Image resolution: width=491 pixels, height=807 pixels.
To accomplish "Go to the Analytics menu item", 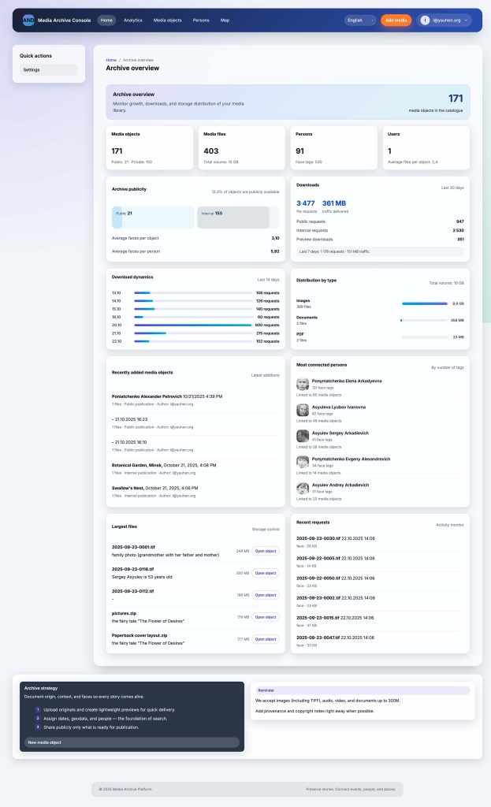I will (x=133, y=20).
